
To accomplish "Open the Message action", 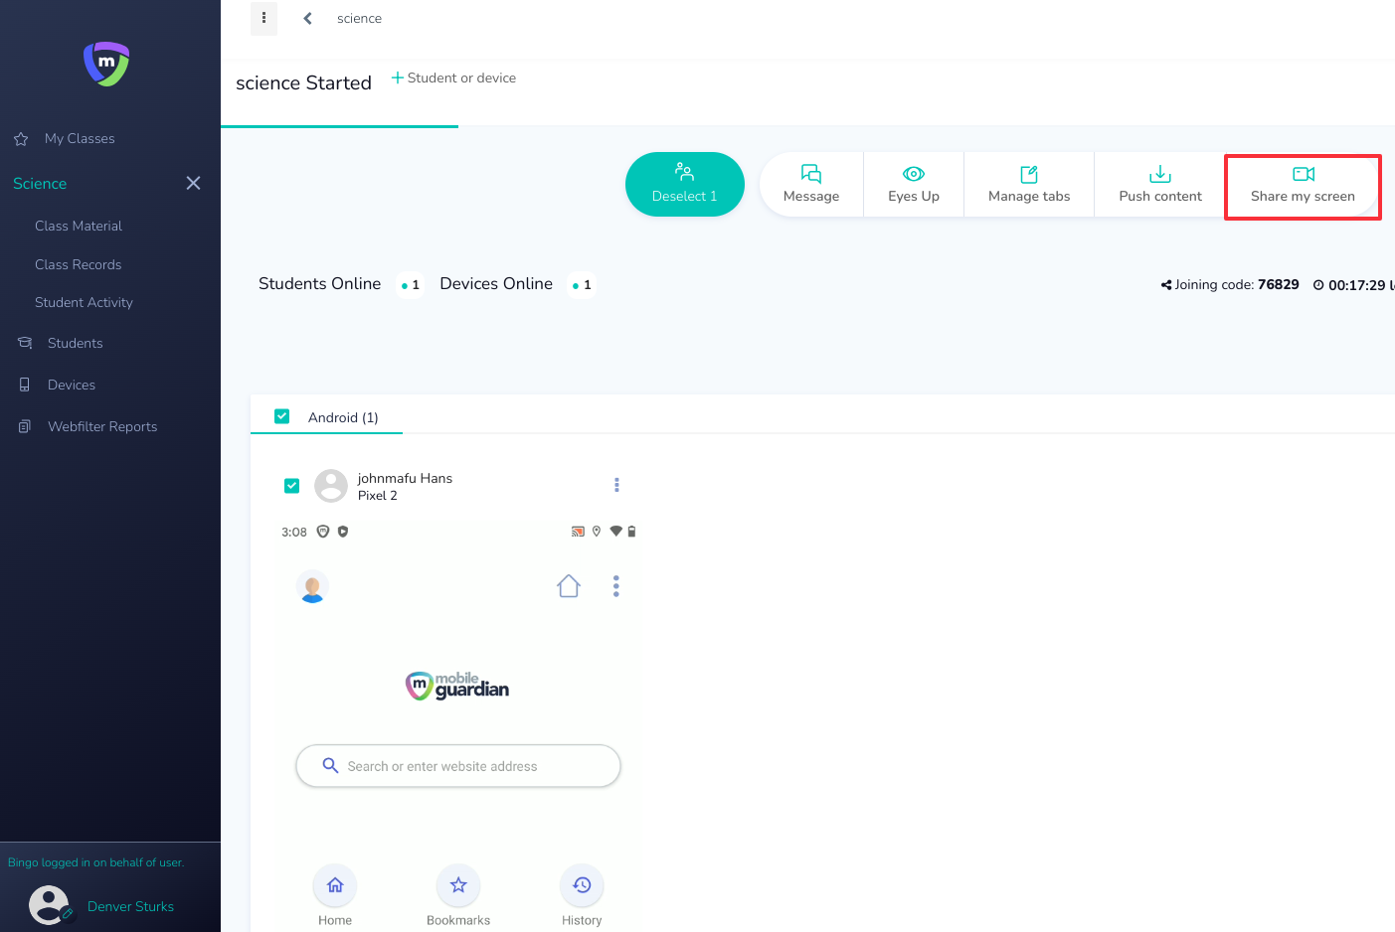I will coord(811,184).
